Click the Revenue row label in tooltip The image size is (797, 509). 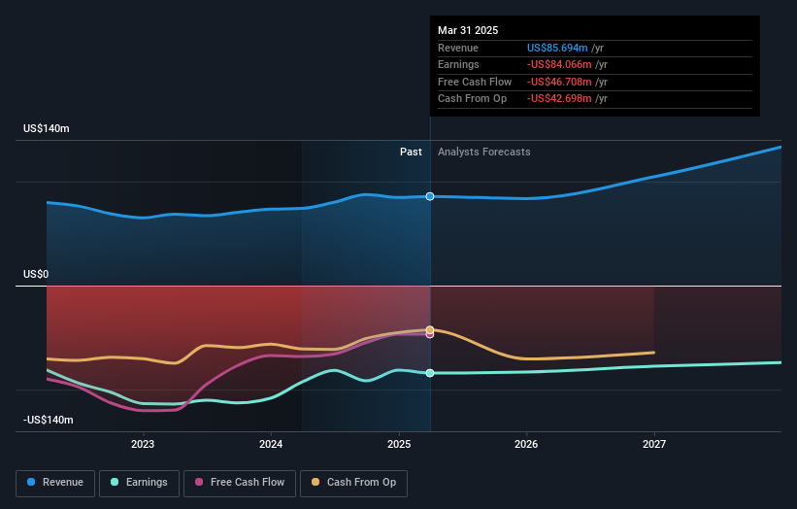coord(458,48)
